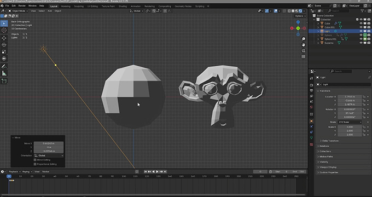Open the Physics properties tab

point(311,126)
